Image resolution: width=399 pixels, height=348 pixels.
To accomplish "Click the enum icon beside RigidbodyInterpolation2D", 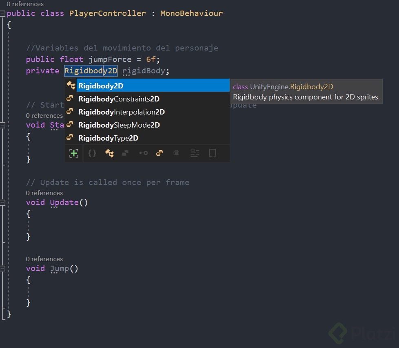I will pos(70,111).
